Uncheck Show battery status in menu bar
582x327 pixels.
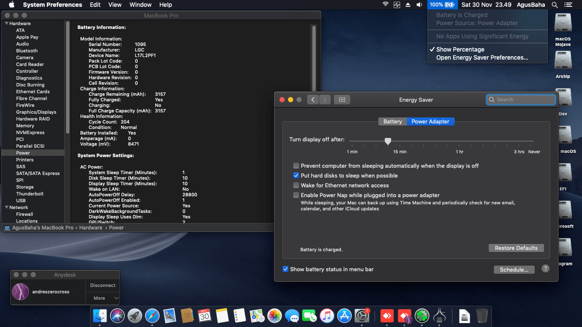(285, 269)
